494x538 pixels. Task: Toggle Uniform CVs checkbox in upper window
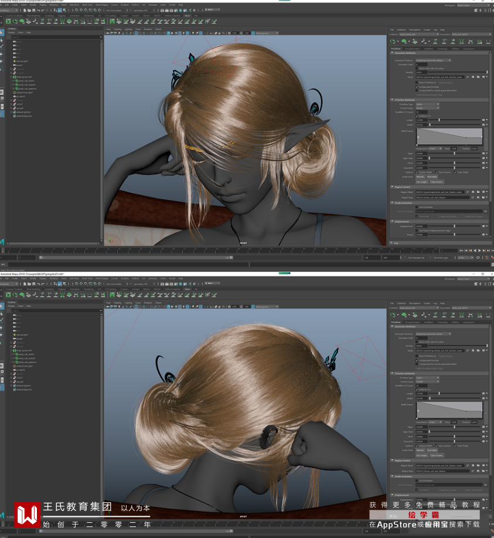(x=417, y=116)
